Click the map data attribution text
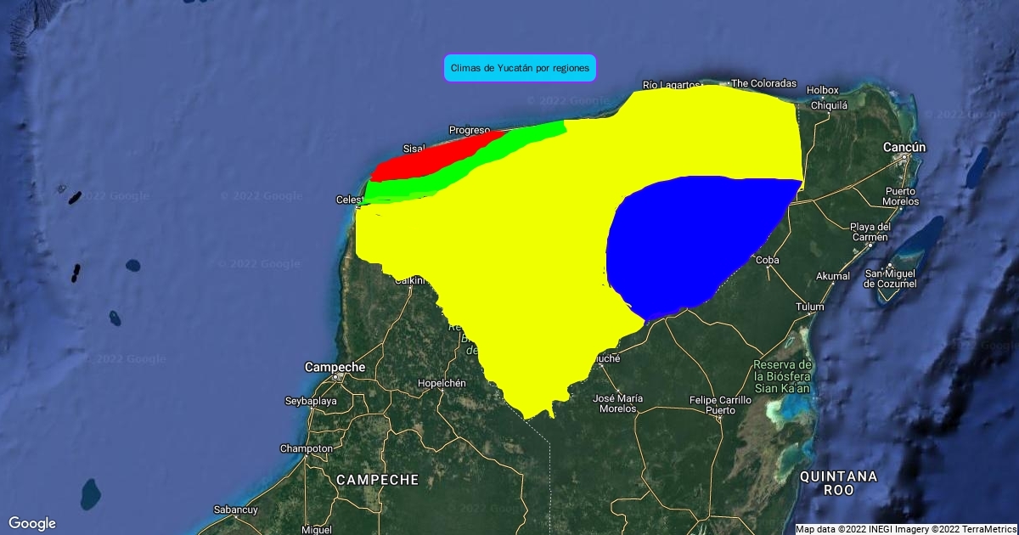Viewport: 1019px width, 535px height. [x=905, y=529]
